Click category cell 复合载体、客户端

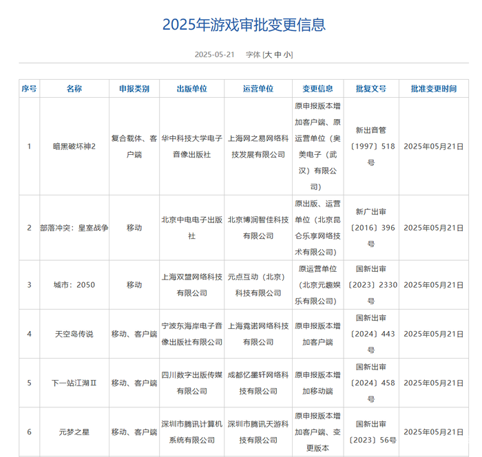pyautogui.click(x=134, y=147)
